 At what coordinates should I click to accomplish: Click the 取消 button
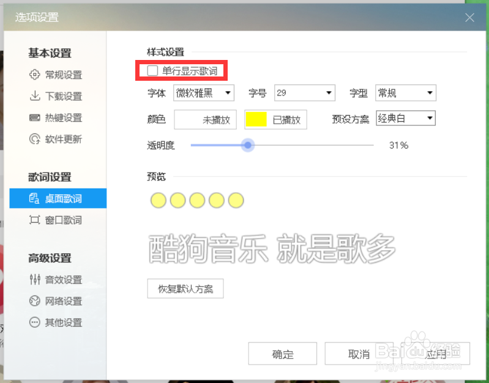point(359,354)
